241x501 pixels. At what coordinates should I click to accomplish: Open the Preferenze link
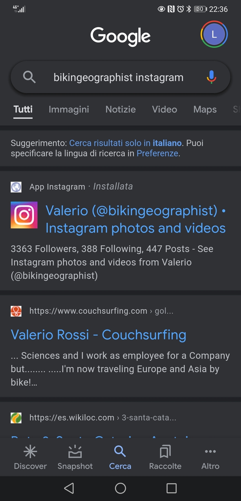coord(157,153)
